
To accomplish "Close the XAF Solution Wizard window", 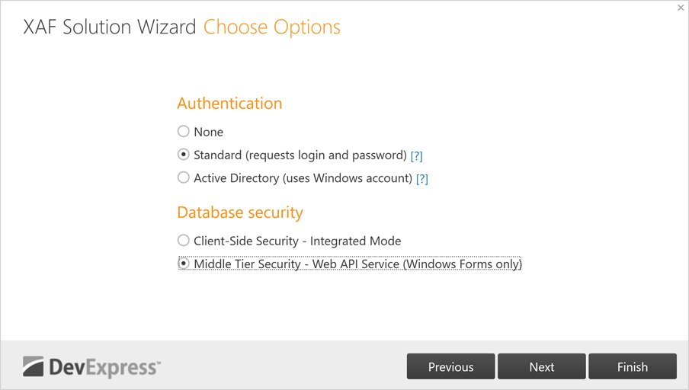I will click(x=681, y=8).
